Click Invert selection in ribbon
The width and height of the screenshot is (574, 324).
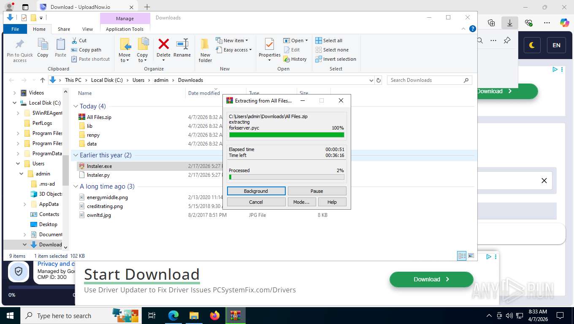tap(336, 59)
